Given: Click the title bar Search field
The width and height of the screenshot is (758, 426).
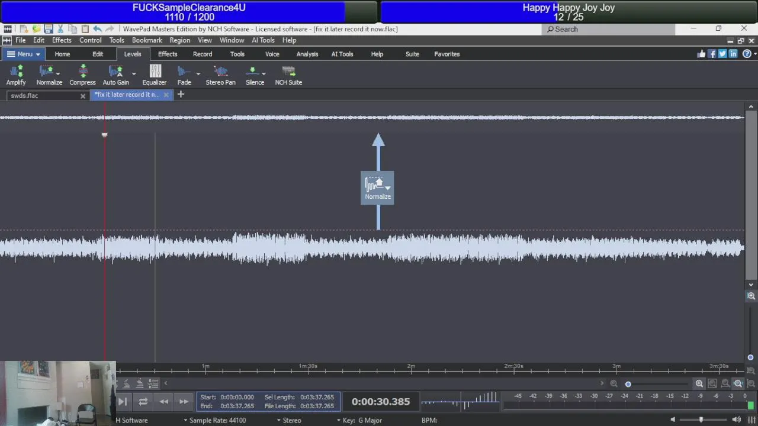Looking at the screenshot, I should point(608,29).
